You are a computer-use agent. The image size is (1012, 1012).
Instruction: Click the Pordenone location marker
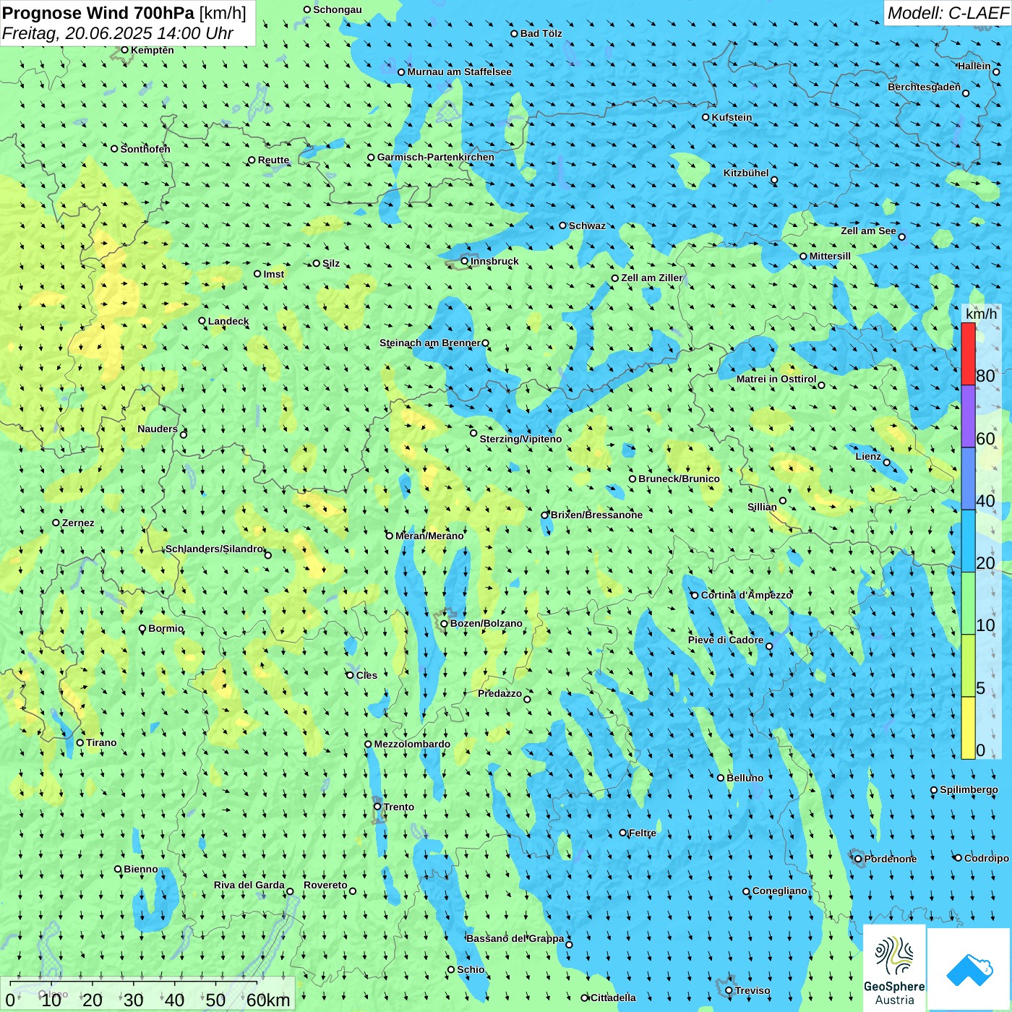coord(859,859)
